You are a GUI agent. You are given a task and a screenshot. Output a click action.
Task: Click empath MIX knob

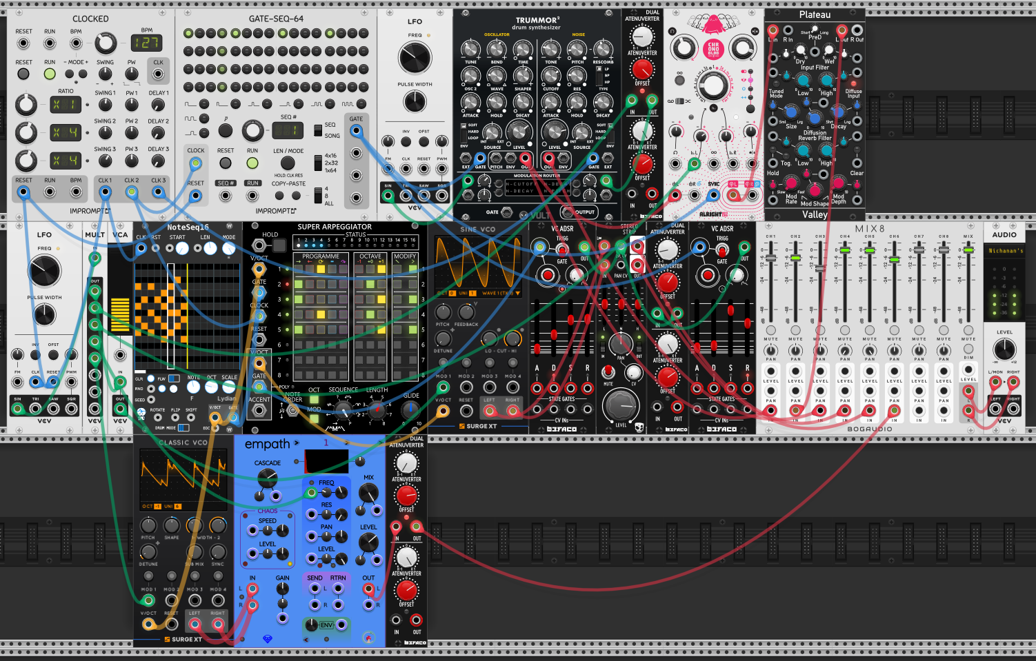click(368, 493)
